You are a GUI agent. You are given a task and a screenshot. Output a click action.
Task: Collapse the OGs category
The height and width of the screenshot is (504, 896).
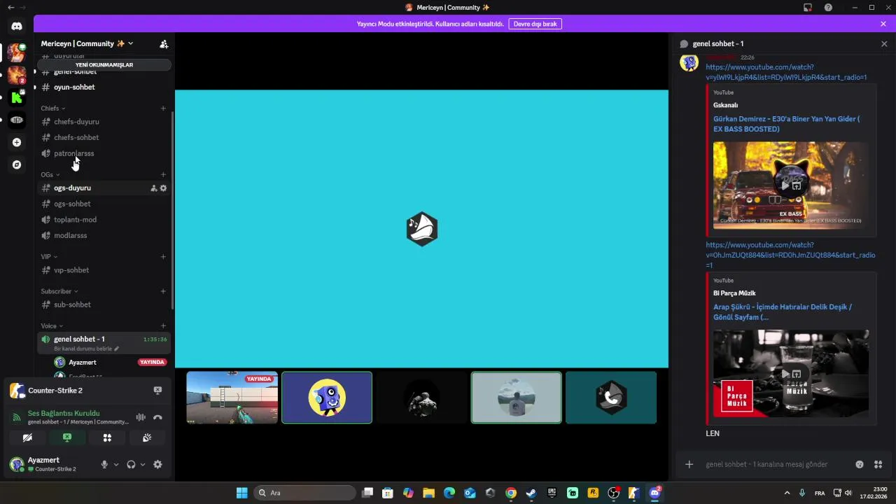[50, 175]
